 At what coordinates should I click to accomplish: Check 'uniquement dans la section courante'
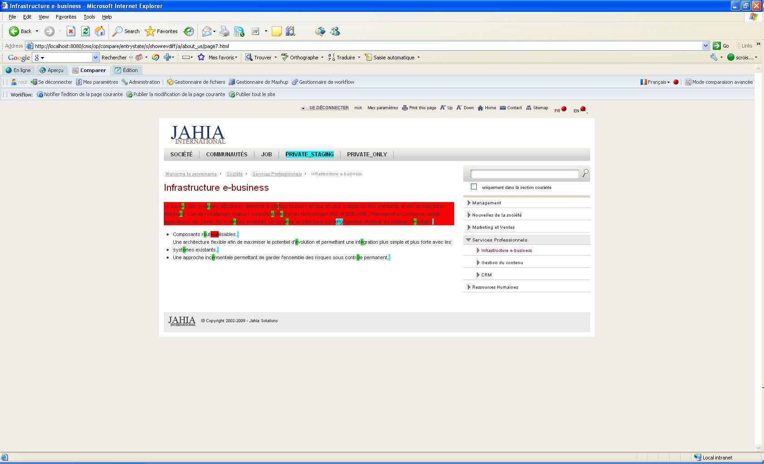(474, 187)
